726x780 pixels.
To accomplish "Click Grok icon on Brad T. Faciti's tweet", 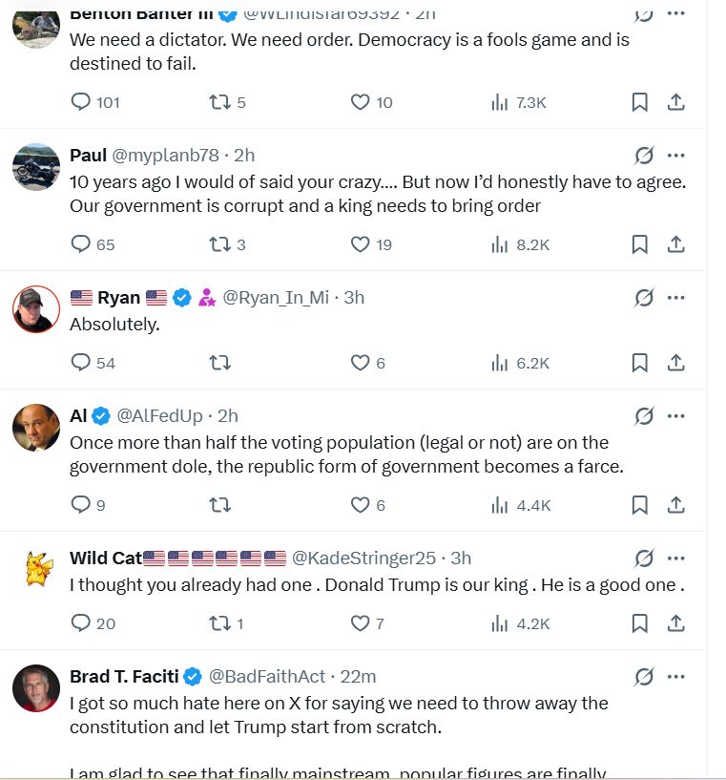I will tap(644, 676).
